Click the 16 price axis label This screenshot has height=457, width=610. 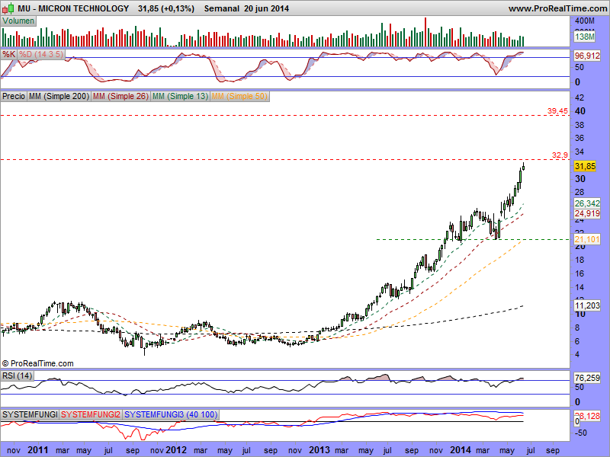coord(579,274)
